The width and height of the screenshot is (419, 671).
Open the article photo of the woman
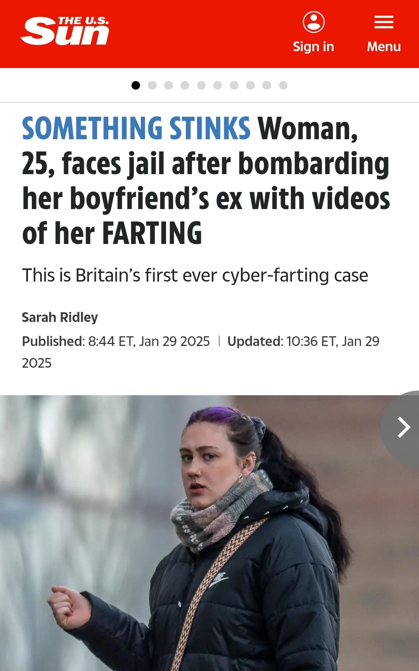[x=209, y=533]
